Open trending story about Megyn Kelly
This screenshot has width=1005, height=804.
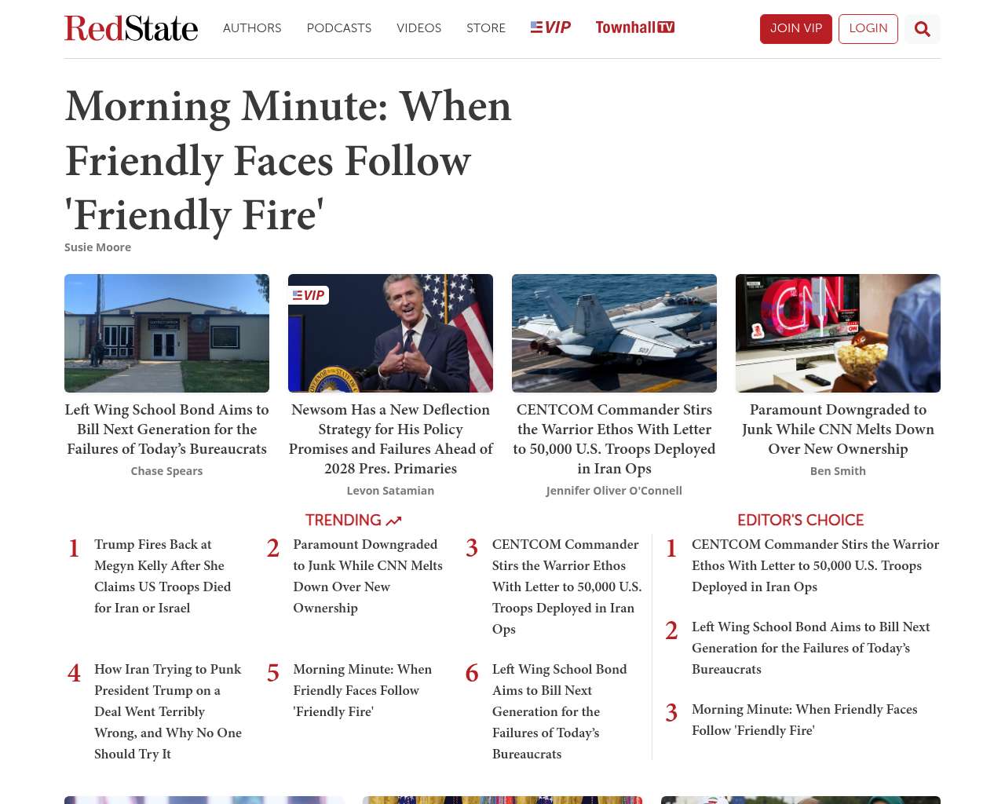(x=163, y=576)
